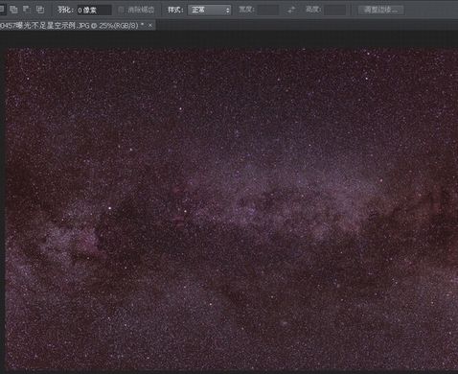Swap width and height values icon
This screenshot has height=374, width=458.
pyautogui.click(x=291, y=10)
